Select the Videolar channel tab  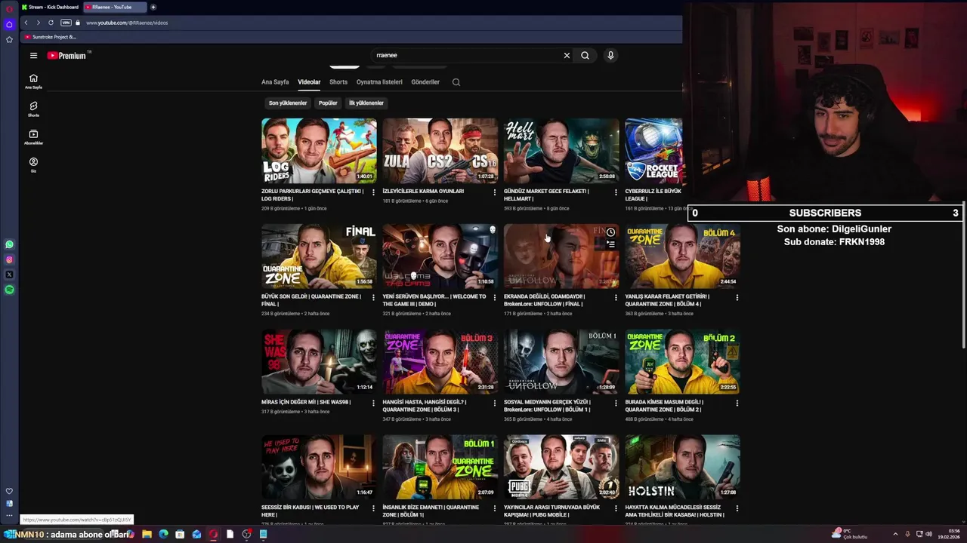(x=309, y=82)
